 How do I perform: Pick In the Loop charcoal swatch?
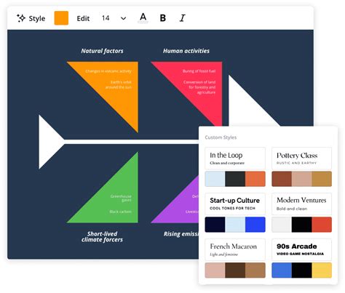(x=235, y=179)
